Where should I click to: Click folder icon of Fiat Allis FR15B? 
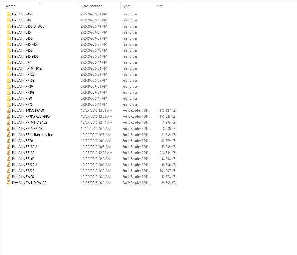click(x=9, y=81)
